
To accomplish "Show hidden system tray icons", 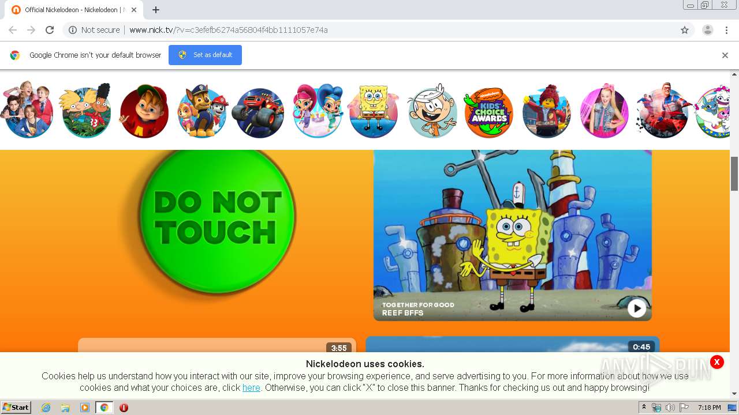I will (x=644, y=408).
